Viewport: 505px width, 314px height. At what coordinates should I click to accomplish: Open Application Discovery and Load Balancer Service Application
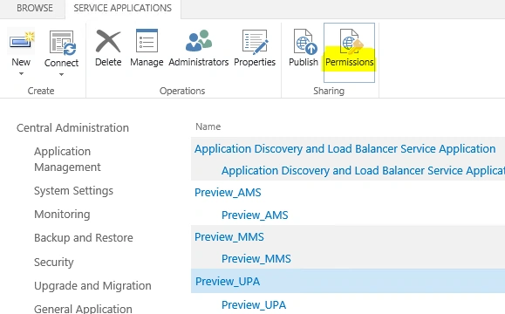click(345, 149)
